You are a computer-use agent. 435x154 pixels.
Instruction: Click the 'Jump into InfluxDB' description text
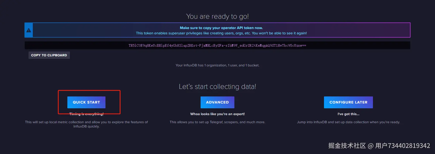tap(348, 122)
